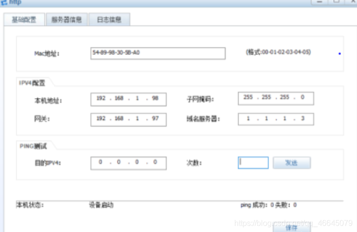Click the 子网掩码 field
Image resolution: width=357 pixels, height=232 pixels.
[x=276, y=98]
